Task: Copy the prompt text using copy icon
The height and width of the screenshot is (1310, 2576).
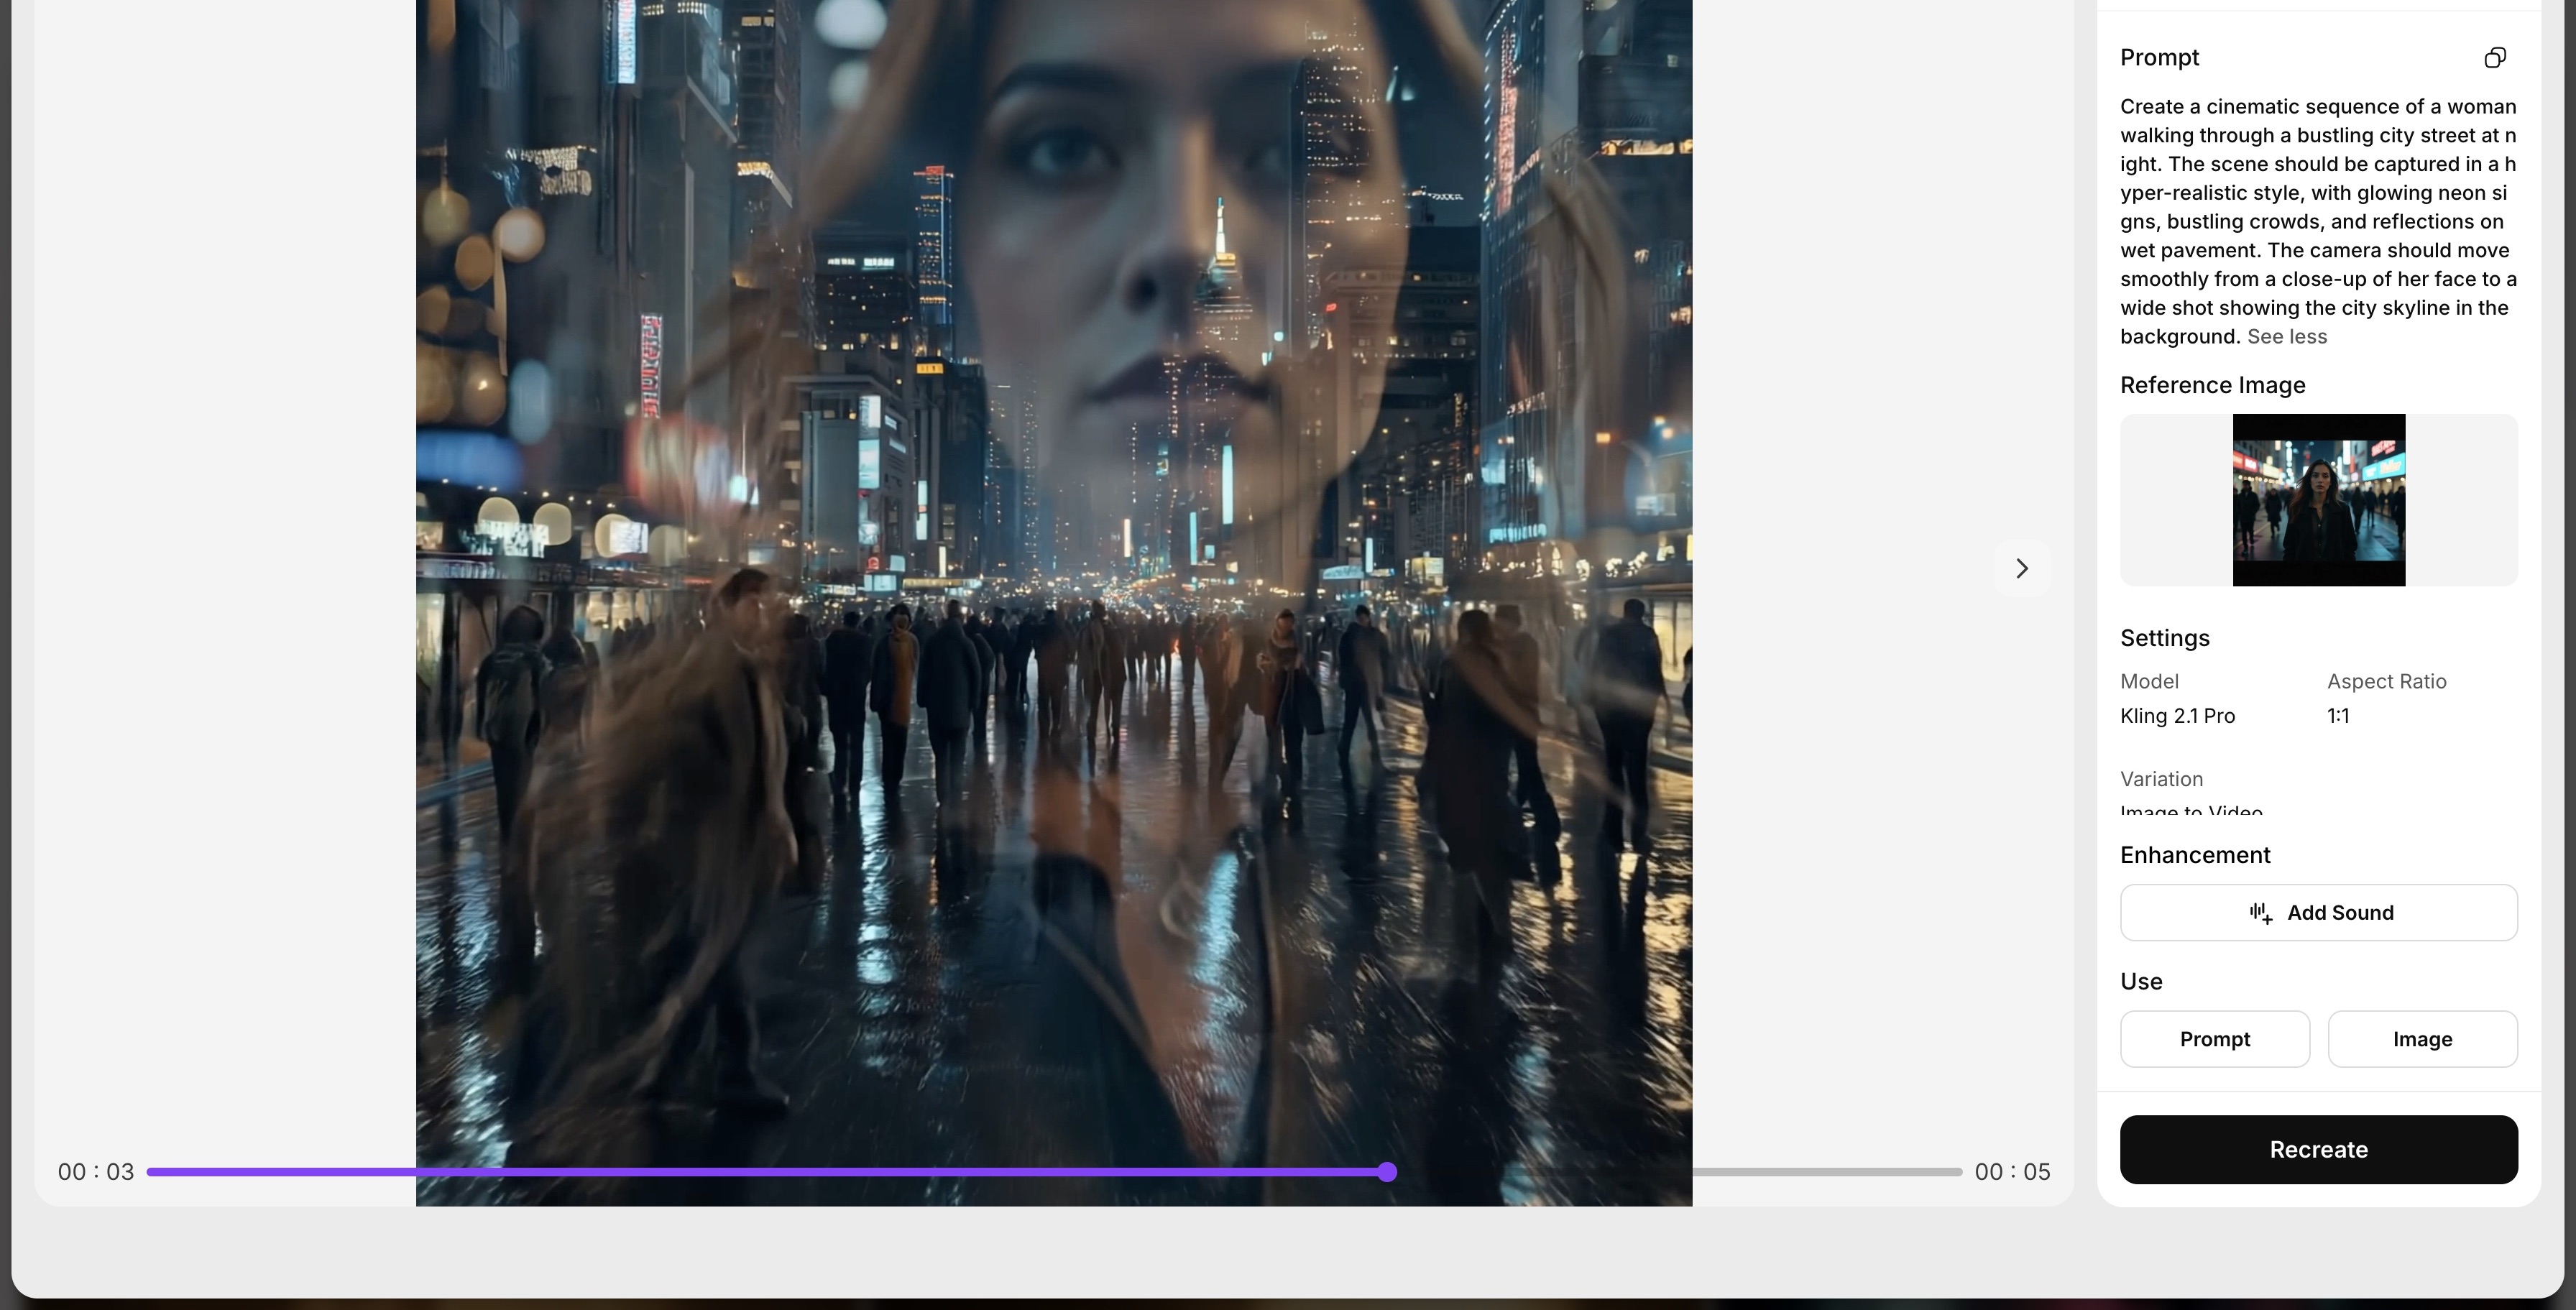Action: click(x=2495, y=58)
